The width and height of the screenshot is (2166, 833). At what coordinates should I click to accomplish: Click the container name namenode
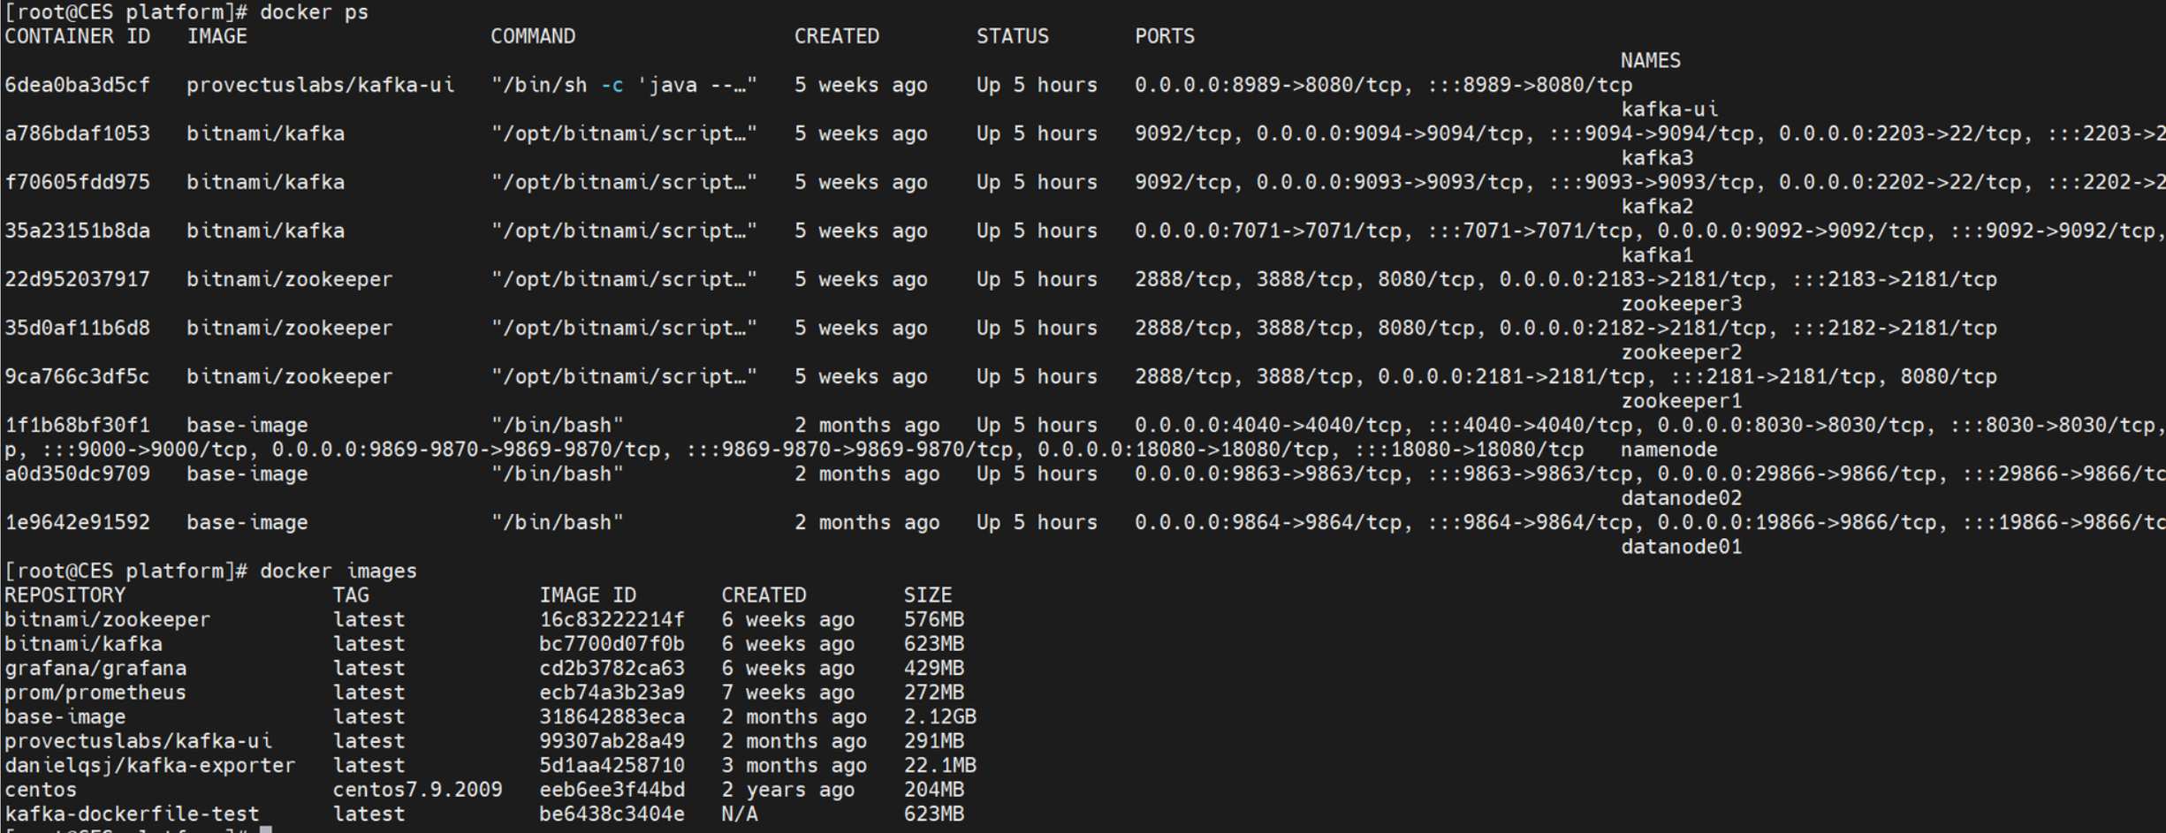tap(1668, 450)
